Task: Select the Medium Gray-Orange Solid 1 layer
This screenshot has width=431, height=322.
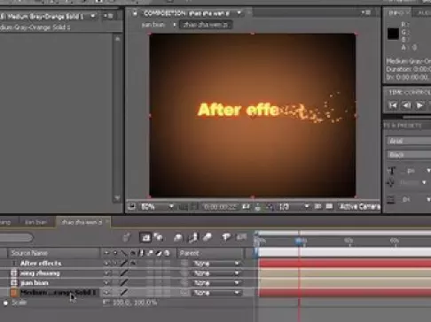Action: click(58, 293)
